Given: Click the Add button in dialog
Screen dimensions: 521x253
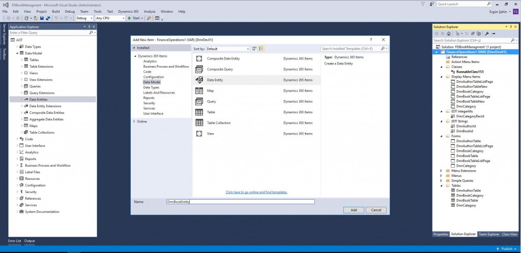Looking at the screenshot, I should [354, 210].
